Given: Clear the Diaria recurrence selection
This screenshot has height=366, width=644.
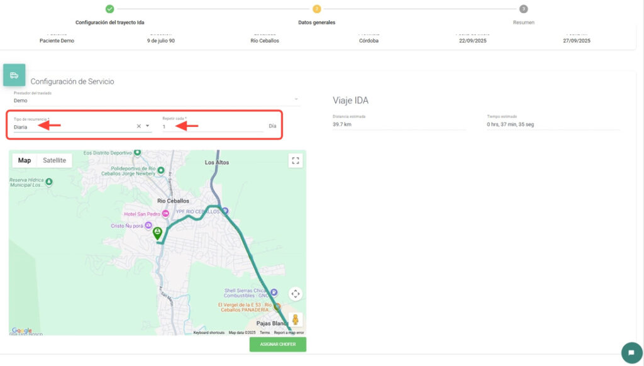Looking at the screenshot, I should (139, 126).
